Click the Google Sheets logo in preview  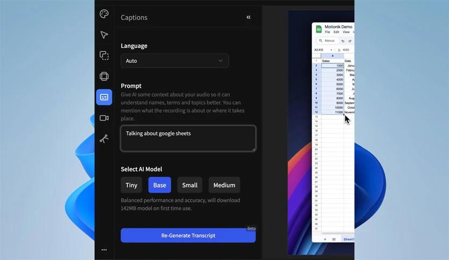pos(318,29)
